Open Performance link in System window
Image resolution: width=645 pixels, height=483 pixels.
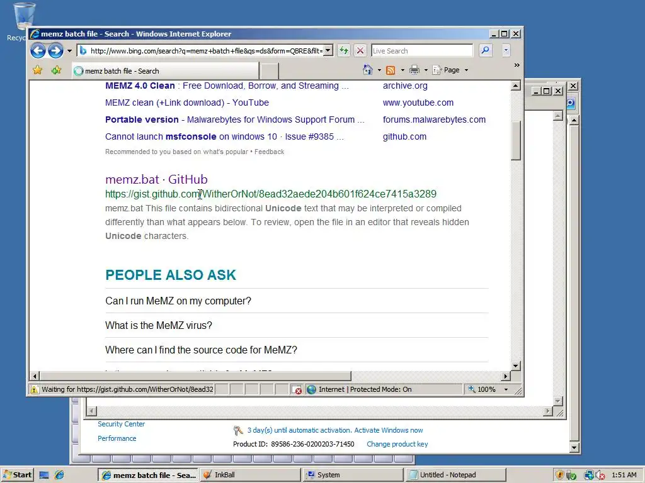click(x=117, y=438)
